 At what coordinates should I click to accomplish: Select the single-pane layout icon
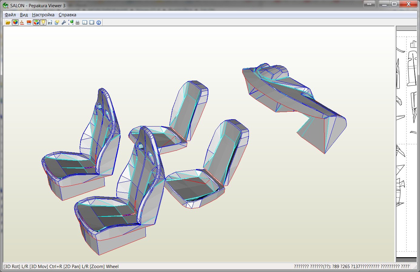[91, 23]
